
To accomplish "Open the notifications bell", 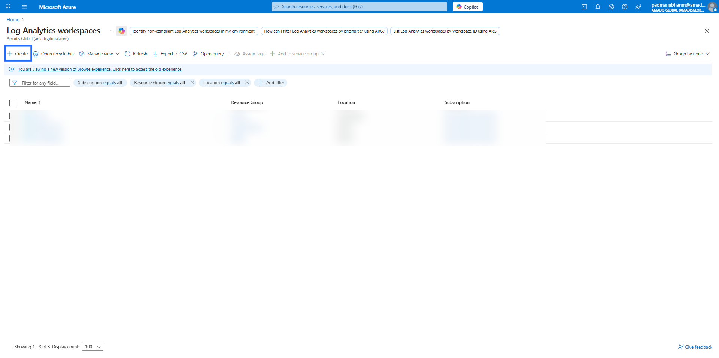I will point(598,7).
